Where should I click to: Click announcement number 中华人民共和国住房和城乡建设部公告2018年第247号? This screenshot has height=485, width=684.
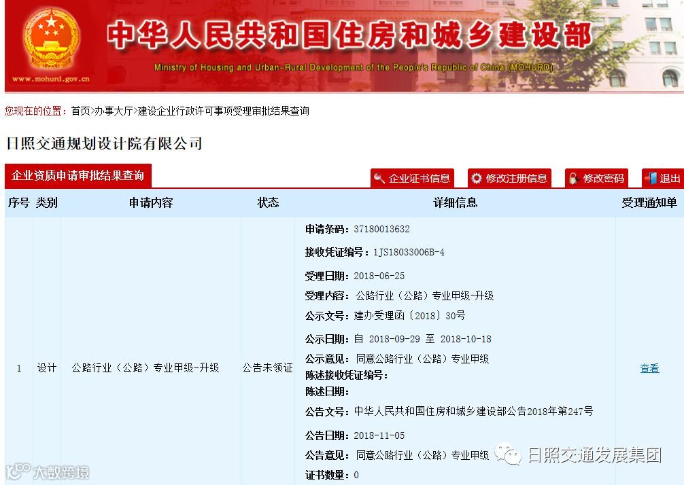click(x=473, y=412)
